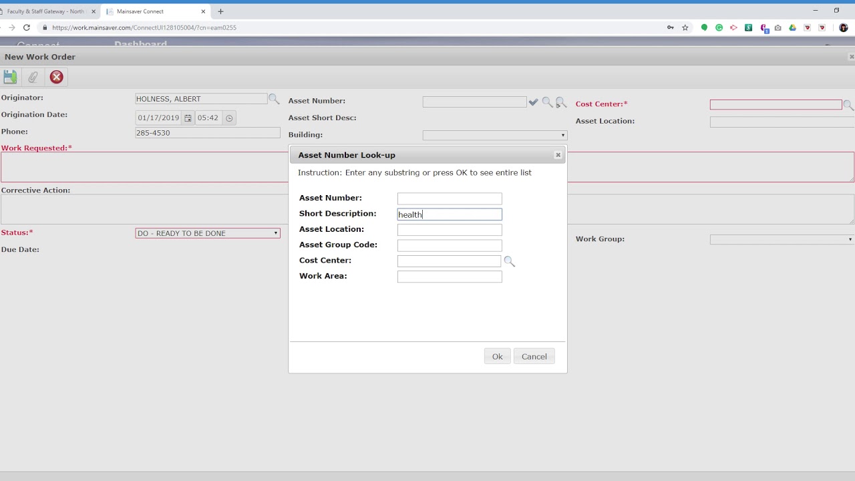Click the Asset Group Code field
The image size is (855, 481).
(x=450, y=245)
